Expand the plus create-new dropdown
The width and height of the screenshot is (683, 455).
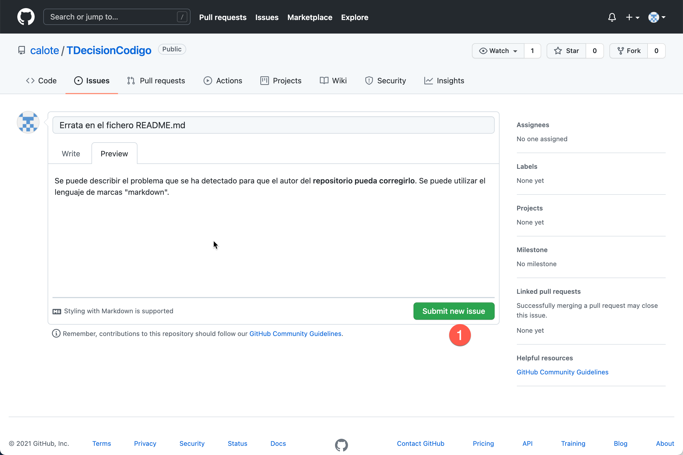tap(632, 17)
